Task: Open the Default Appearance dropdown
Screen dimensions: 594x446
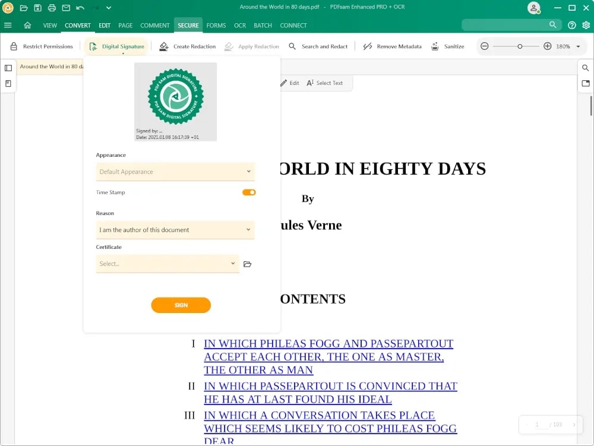Action: [175, 171]
